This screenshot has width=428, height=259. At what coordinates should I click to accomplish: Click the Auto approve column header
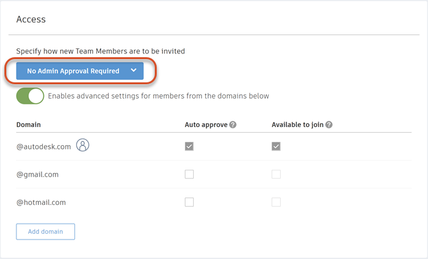pyautogui.click(x=206, y=125)
